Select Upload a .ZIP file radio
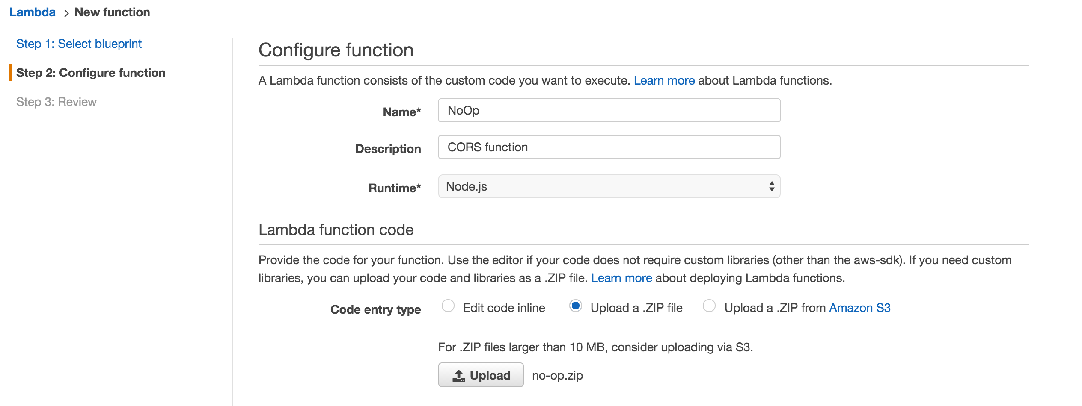1082x406 pixels. pyautogui.click(x=576, y=306)
